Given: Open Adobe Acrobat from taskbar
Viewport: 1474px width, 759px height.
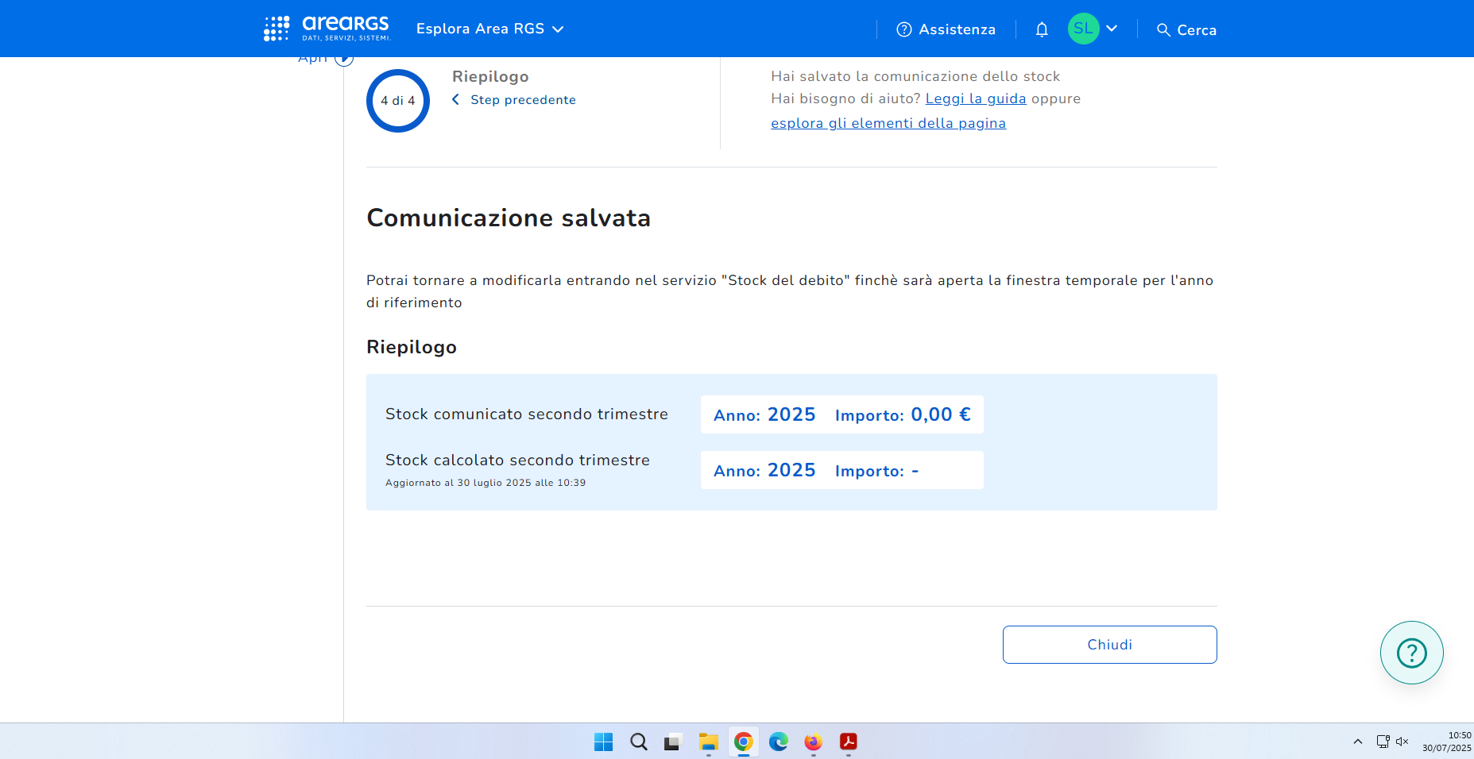Looking at the screenshot, I should click(x=848, y=742).
